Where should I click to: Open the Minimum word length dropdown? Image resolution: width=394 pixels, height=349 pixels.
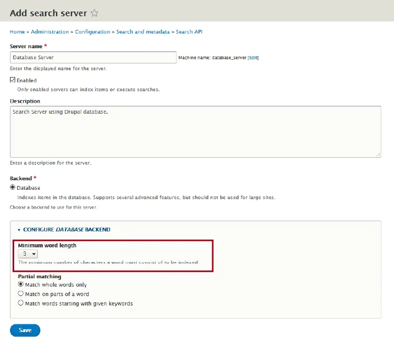pos(28,254)
